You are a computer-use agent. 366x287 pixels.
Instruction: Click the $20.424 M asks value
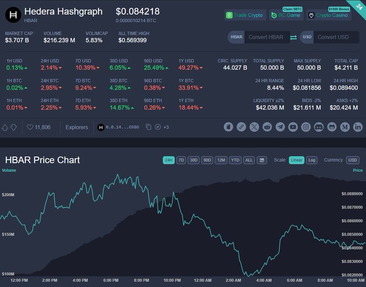(344, 107)
